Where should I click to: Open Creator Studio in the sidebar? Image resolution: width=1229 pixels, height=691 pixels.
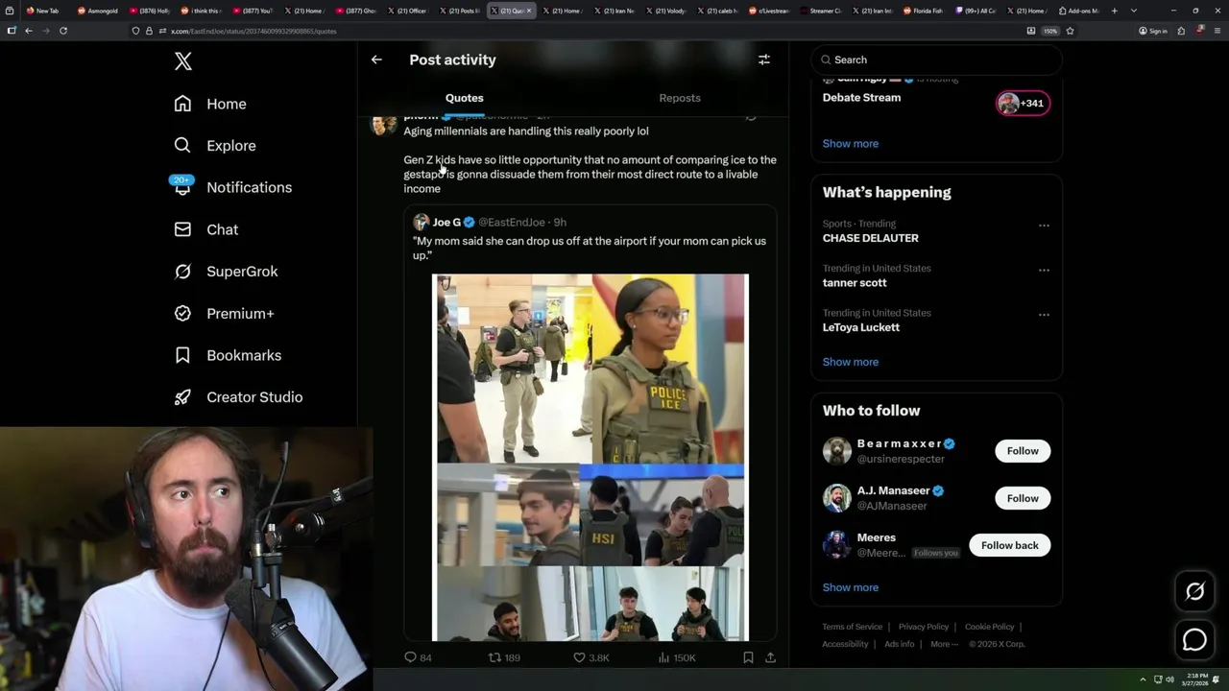coord(238,397)
